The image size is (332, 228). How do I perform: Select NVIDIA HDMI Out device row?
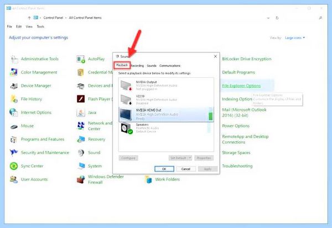(x=166, y=114)
